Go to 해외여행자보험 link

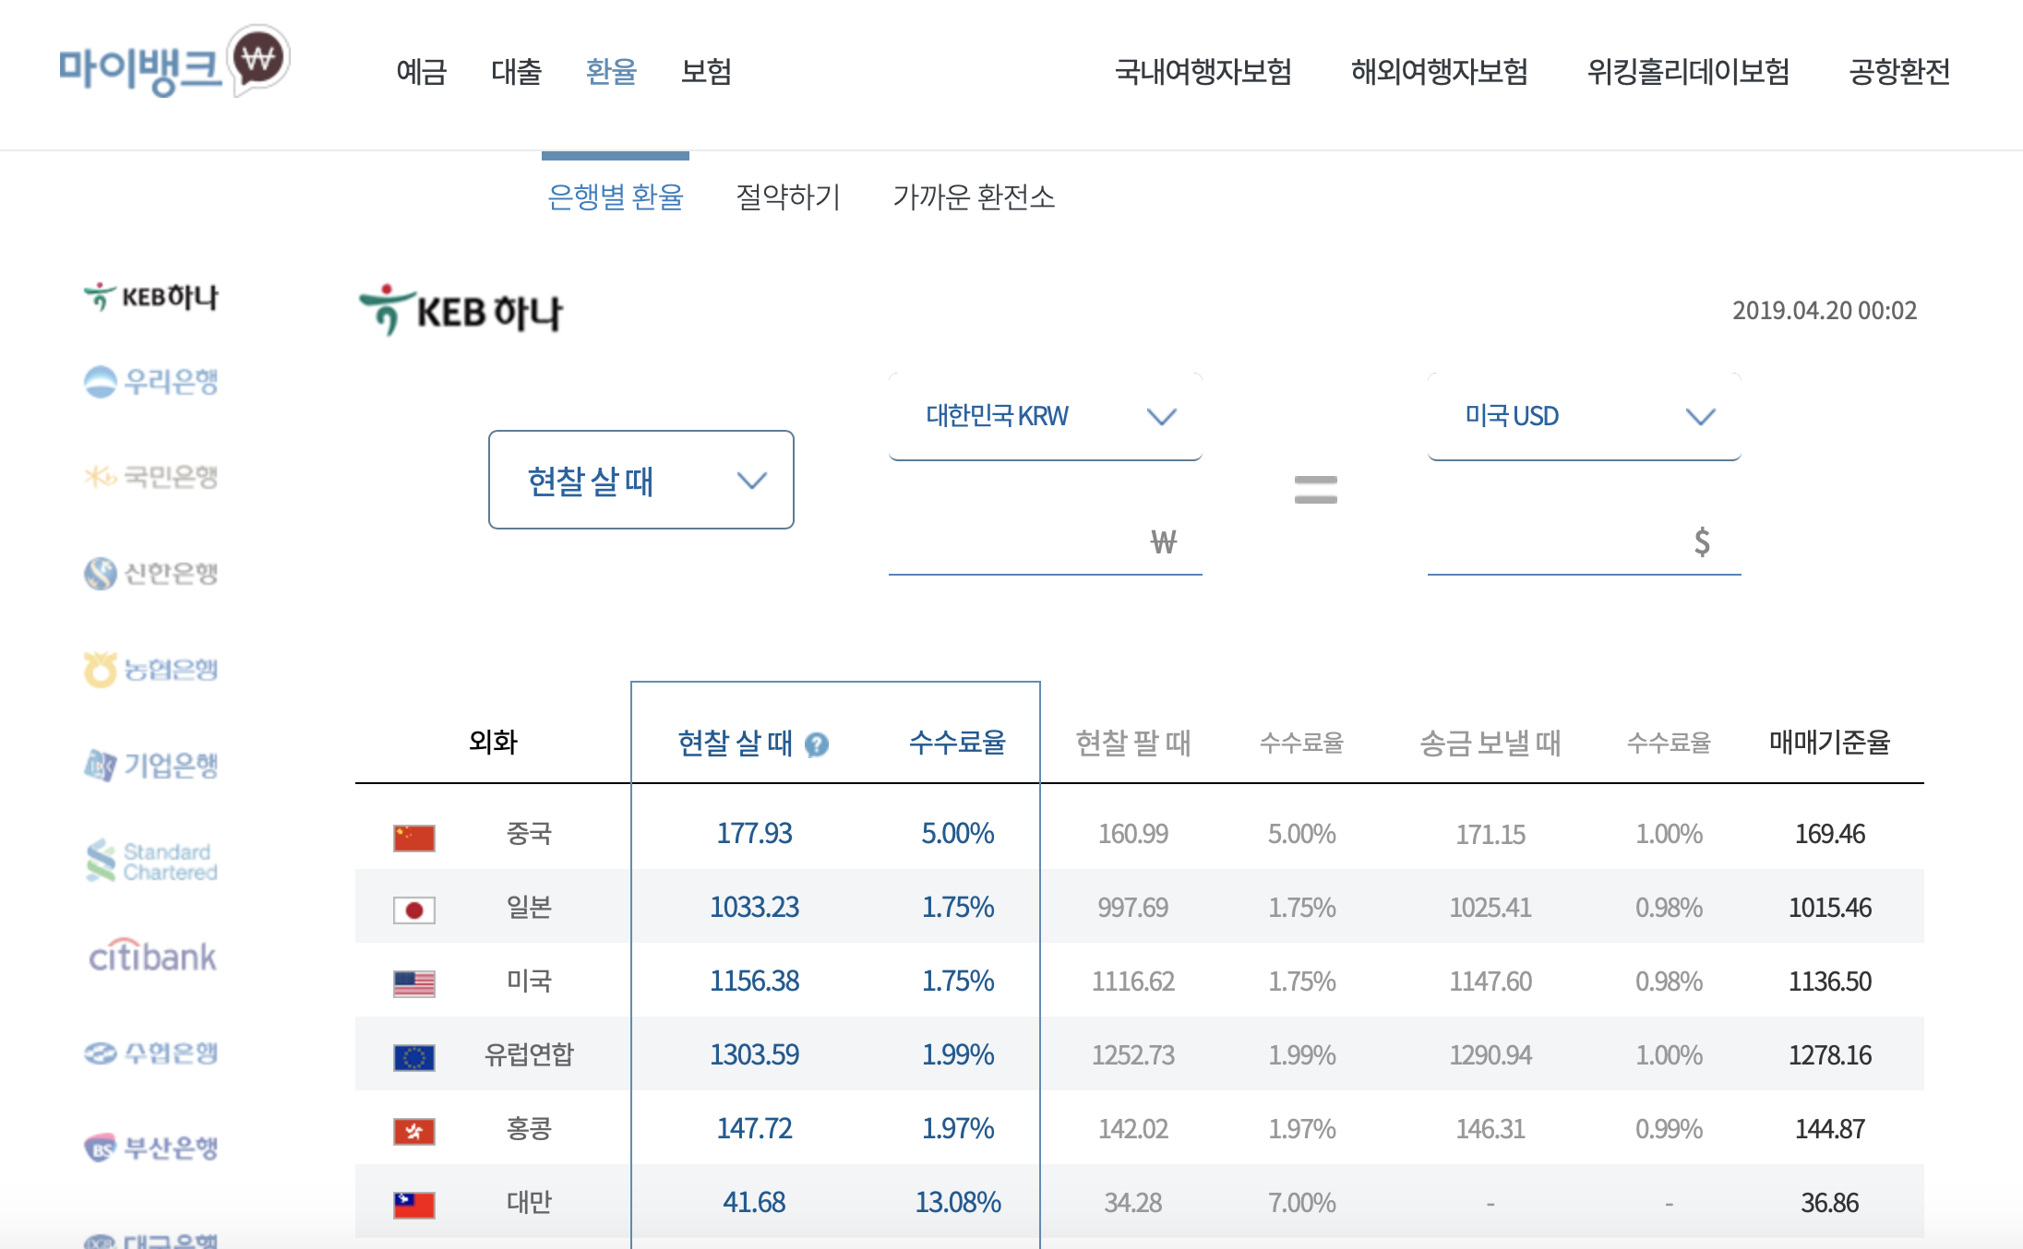[x=1440, y=71]
